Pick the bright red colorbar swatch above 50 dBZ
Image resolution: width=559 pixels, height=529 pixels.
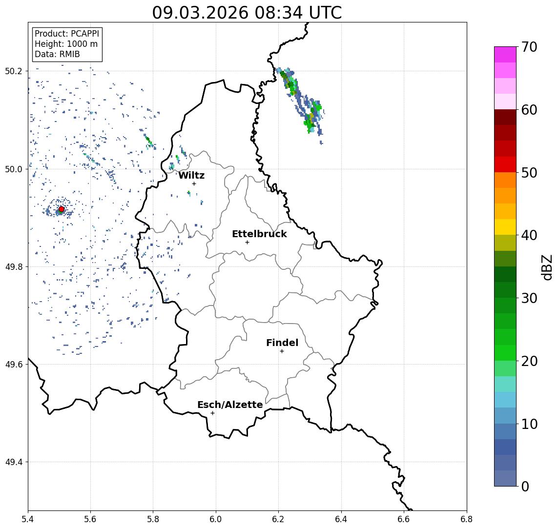tap(505, 164)
